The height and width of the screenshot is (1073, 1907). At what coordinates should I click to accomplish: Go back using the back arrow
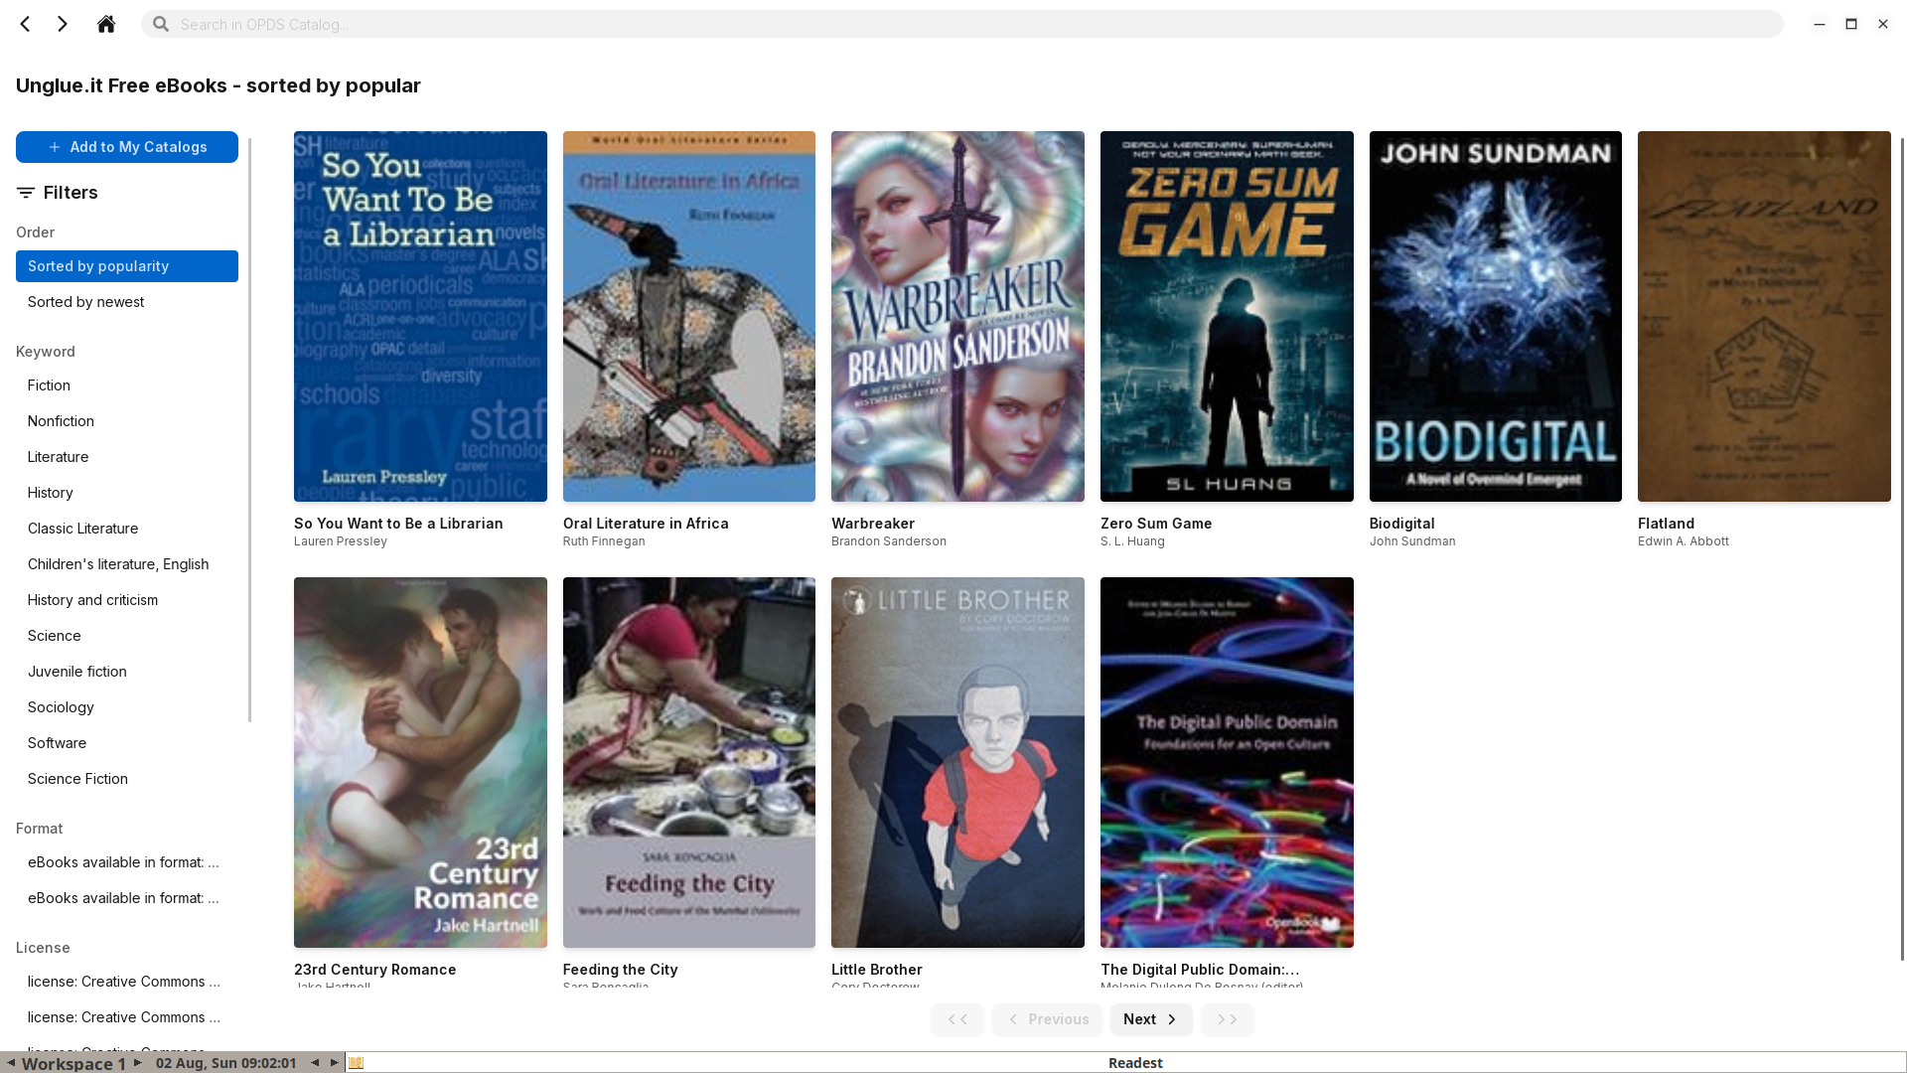26,24
